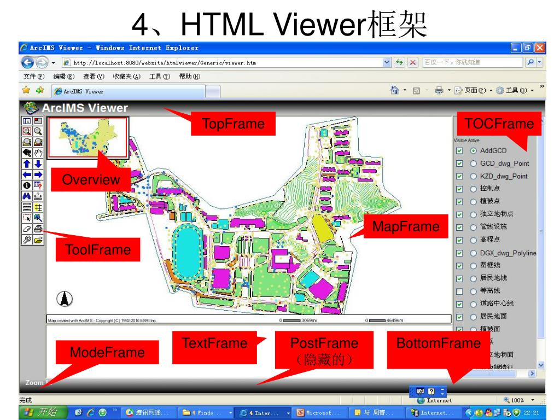Open the 收藏夹(A) menu

[x=126, y=77]
